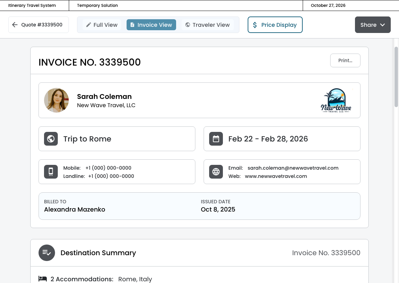Click the bed icon next to 2 Accommodations
Viewport: 399px width, 283px height.
pos(43,279)
